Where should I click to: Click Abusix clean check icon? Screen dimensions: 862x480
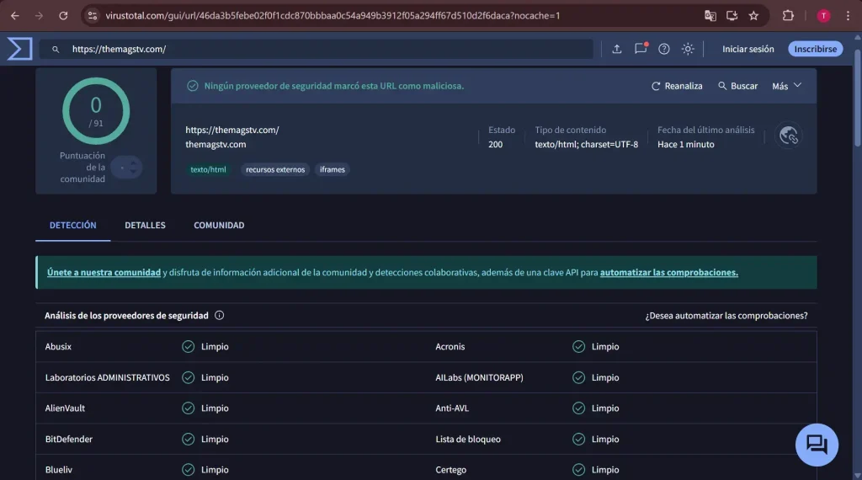(x=188, y=346)
